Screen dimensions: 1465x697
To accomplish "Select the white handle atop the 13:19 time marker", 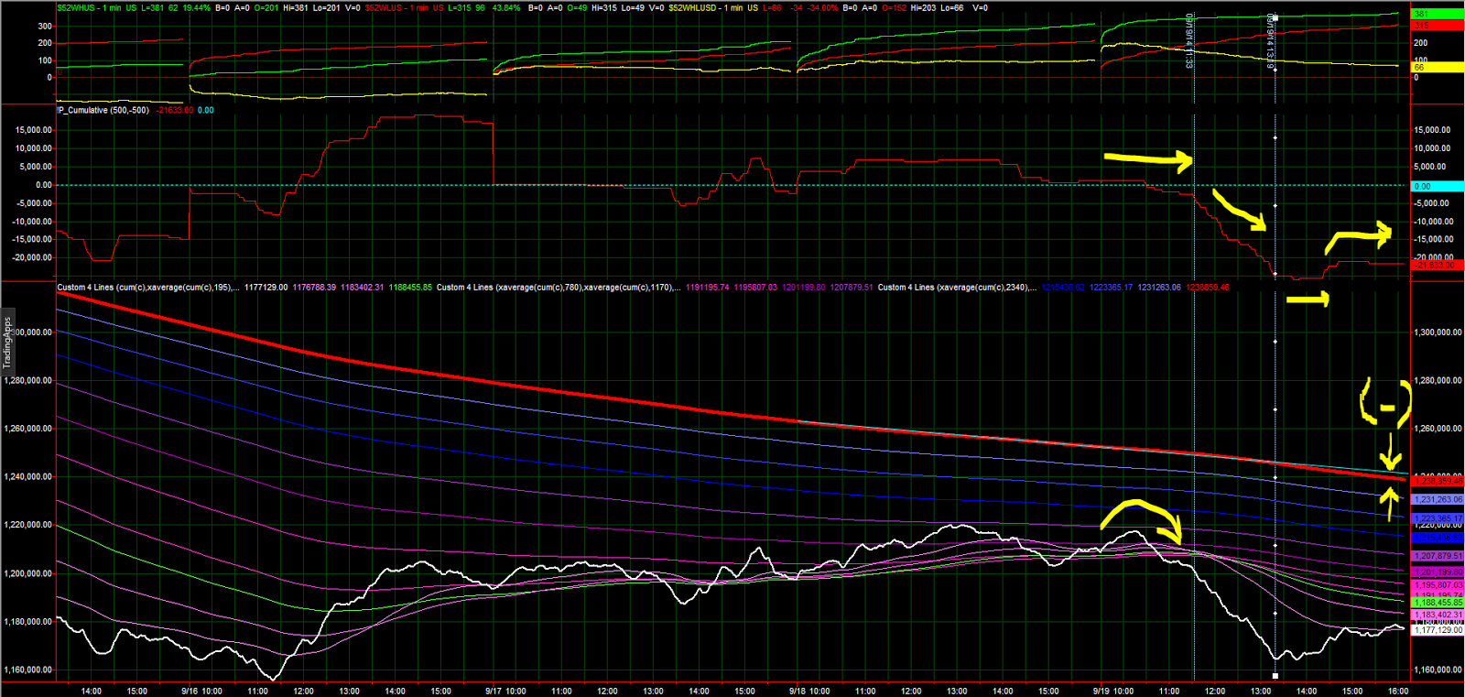I will click(1275, 17).
